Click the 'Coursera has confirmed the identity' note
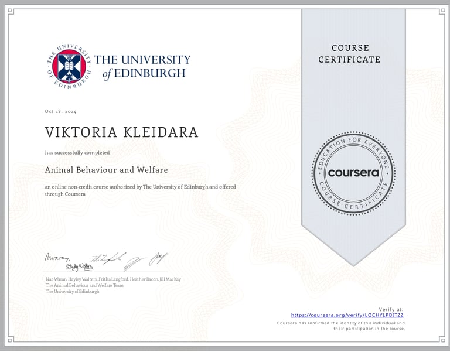Viewport: 450px width, 352px height. [x=341, y=326]
